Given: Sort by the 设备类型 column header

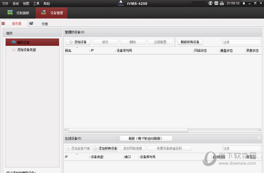Looking at the screenshot, I should coord(97,157).
